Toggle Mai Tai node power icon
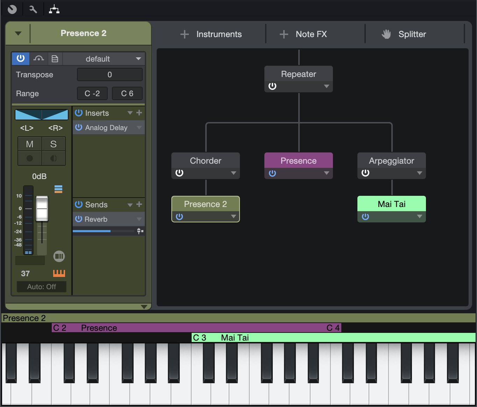This screenshot has width=477, height=407. tap(365, 216)
